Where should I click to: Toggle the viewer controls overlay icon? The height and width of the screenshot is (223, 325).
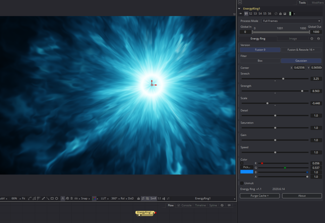[143, 198]
